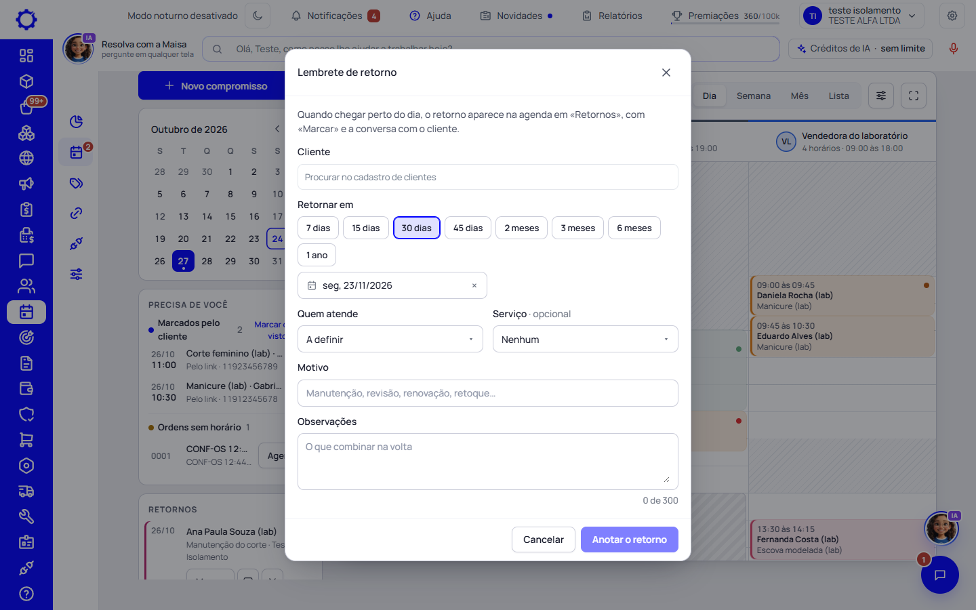Click the Motivo input field
The width and height of the screenshot is (976, 610).
click(488, 393)
